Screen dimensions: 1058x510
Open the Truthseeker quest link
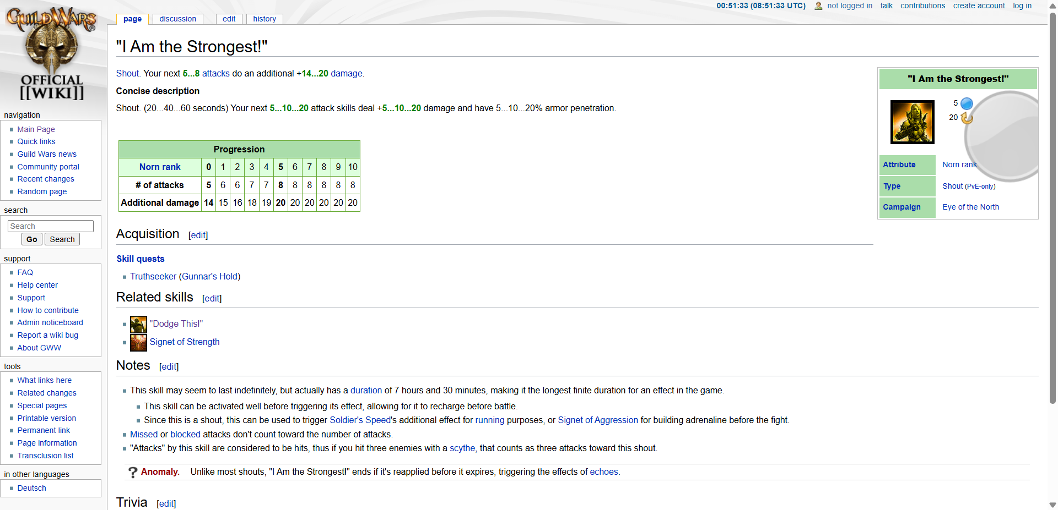click(153, 276)
